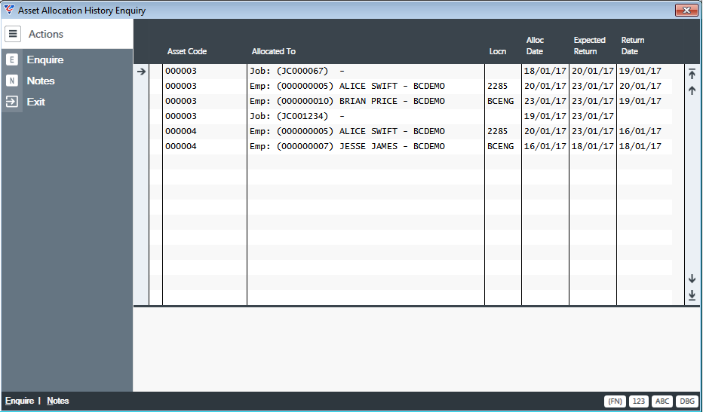Click expected return 18/01/17 in Jesse James row
Image resolution: width=703 pixels, height=412 pixels.
(593, 146)
